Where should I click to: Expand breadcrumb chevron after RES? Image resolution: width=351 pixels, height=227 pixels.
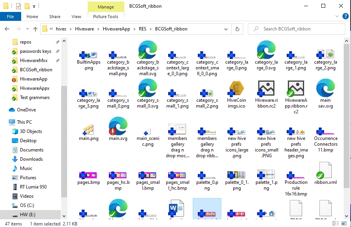pyautogui.click(x=150, y=29)
